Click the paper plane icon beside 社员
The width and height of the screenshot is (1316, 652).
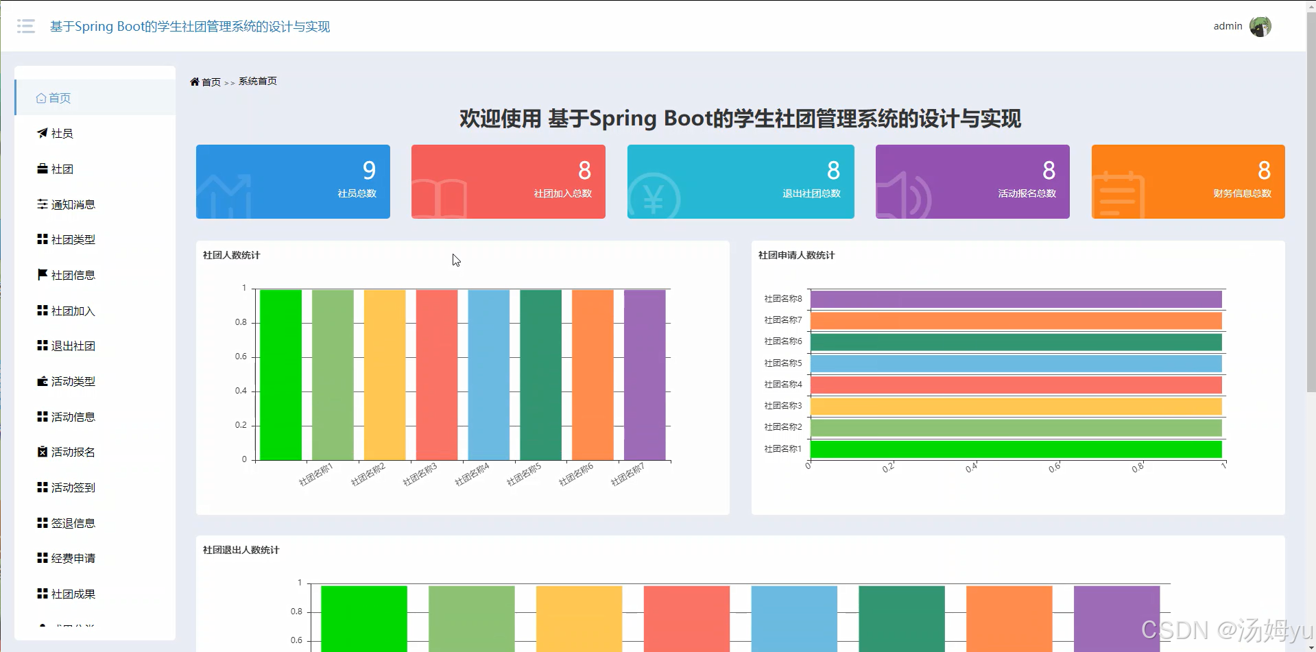pos(43,133)
